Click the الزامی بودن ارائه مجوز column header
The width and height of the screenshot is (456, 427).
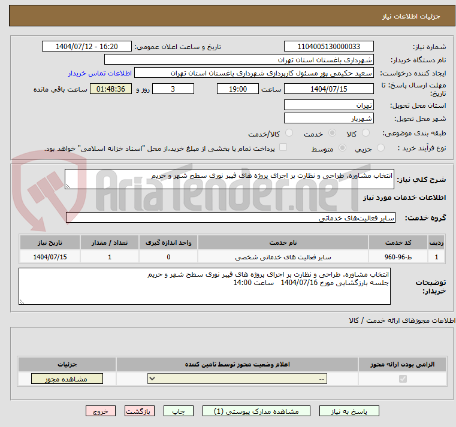[402, 364]
